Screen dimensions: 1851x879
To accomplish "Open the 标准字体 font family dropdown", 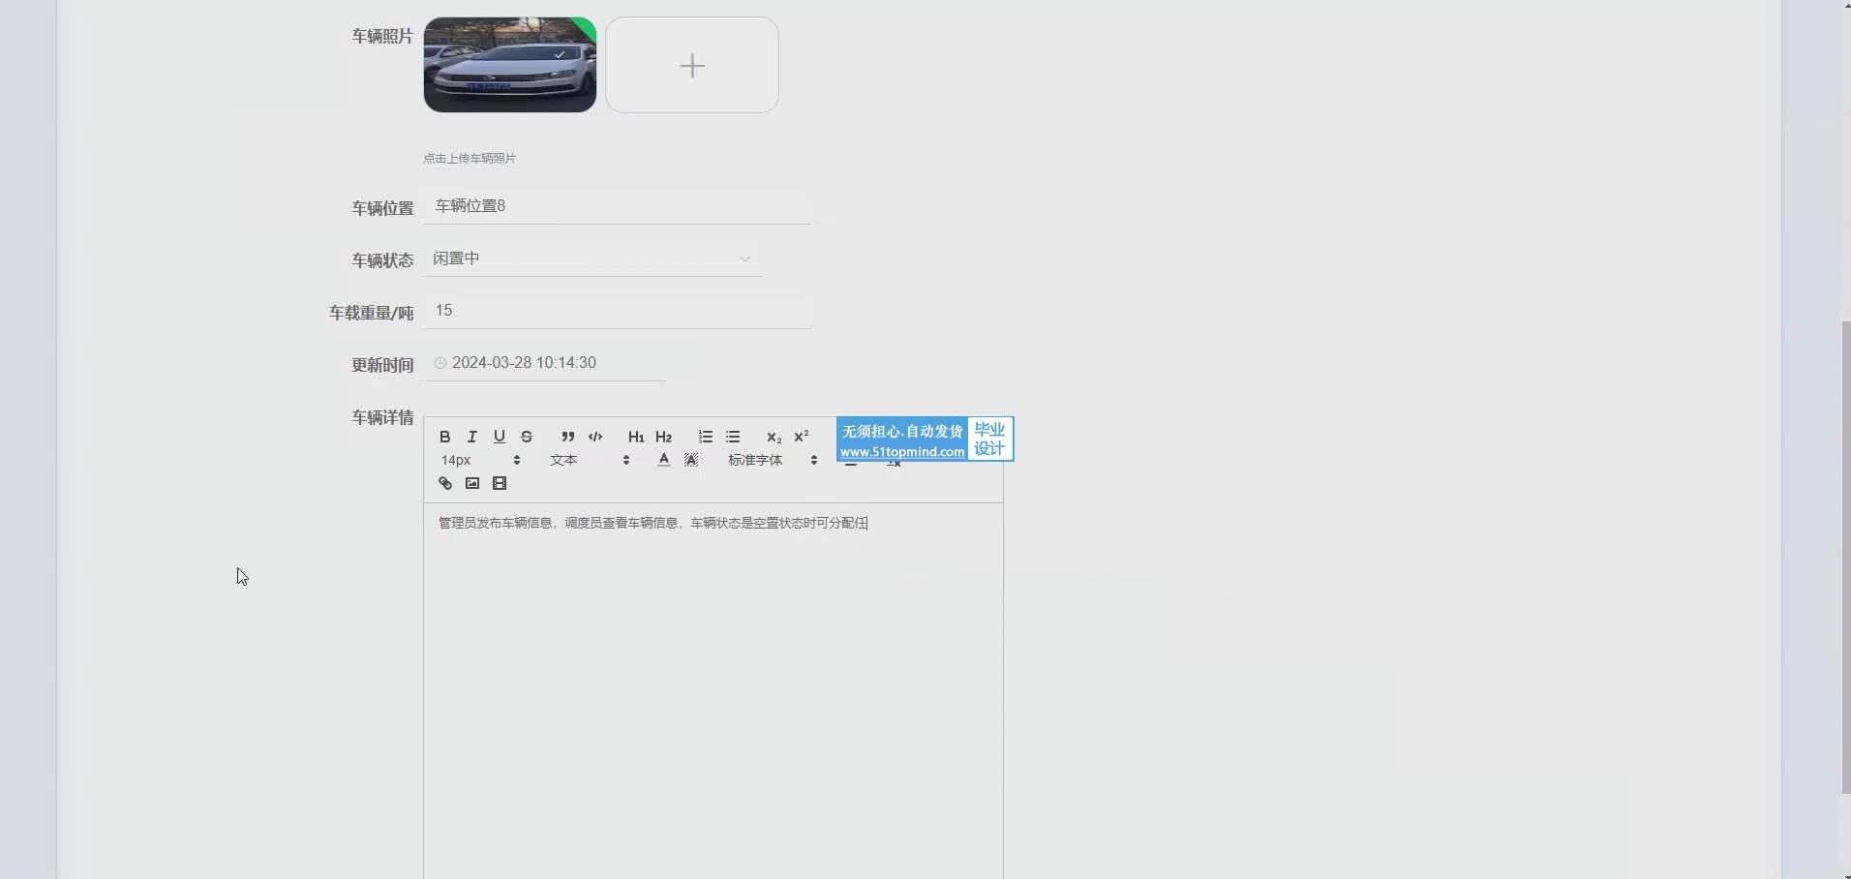I will (x=773, y=460).
